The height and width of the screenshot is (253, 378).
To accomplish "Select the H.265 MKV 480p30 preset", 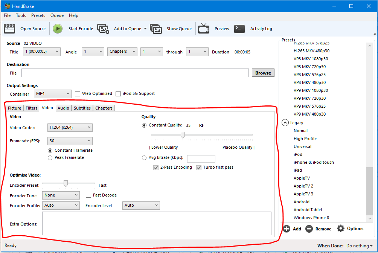I will (x=311, y=51).
